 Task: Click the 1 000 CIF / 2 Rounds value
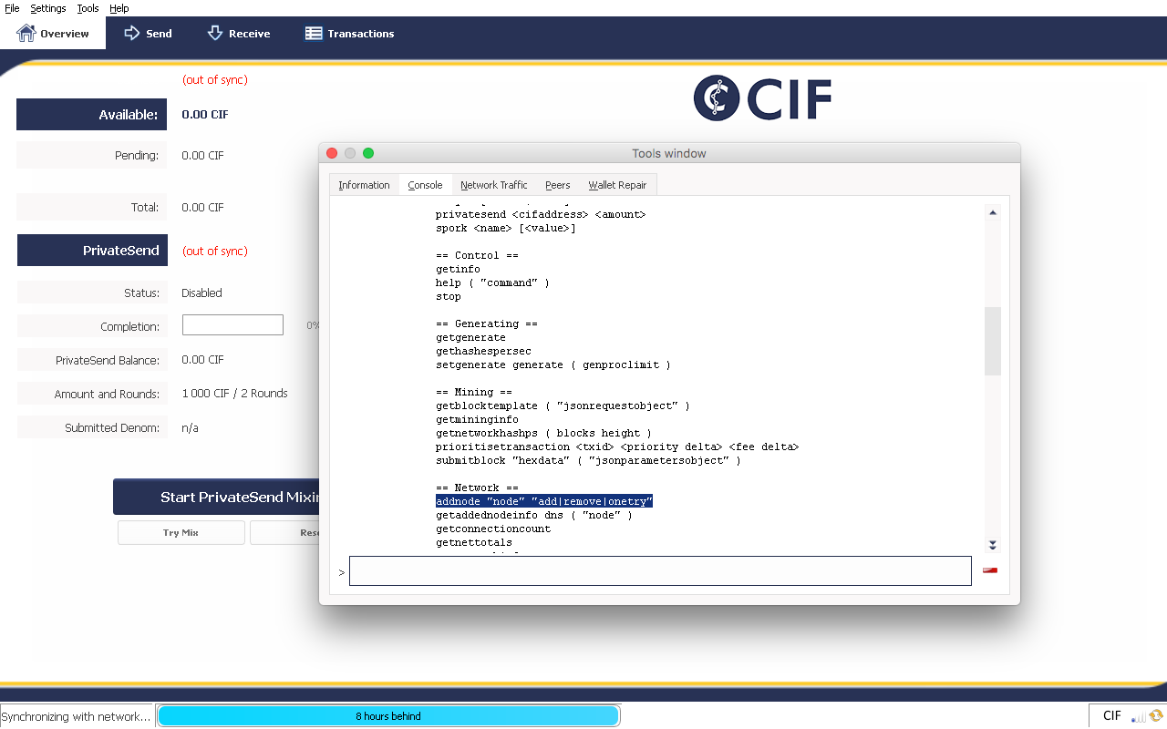(x=234, y=394)
